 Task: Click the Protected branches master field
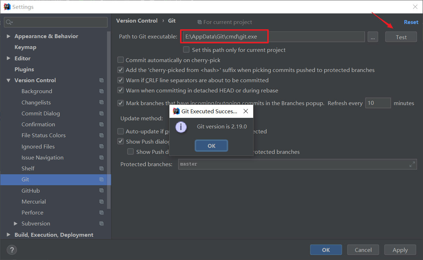[297, 164]
